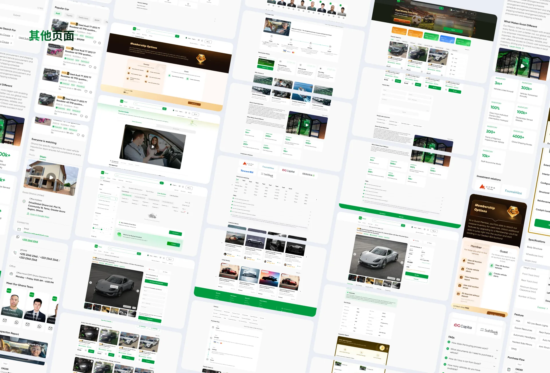Click the IDG Capital logo above FAQs
This screenshot has width=550, height=373.
(x=463, y=326)
